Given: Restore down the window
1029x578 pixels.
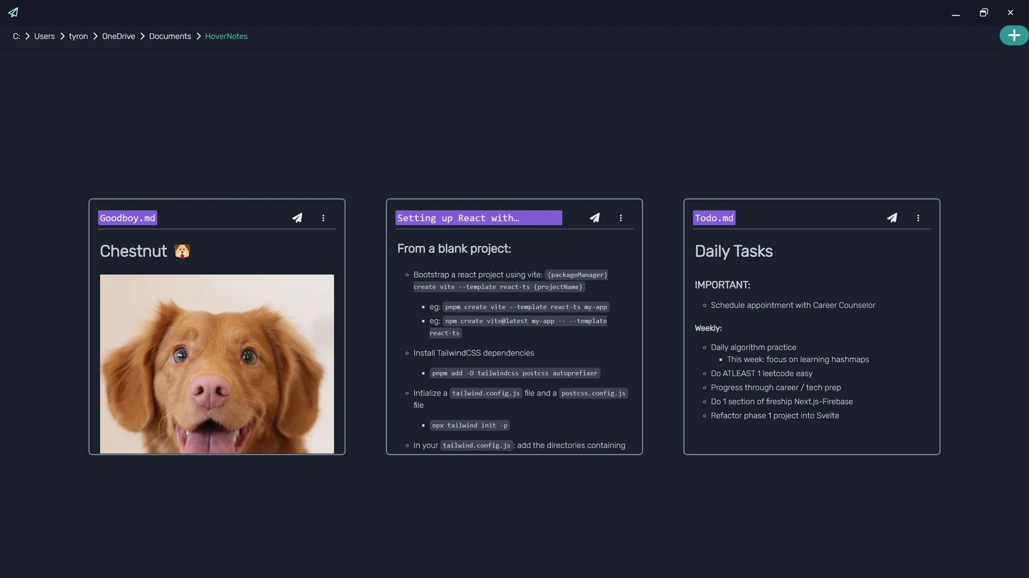Looking at the screenshot, I should click(984, 12).
